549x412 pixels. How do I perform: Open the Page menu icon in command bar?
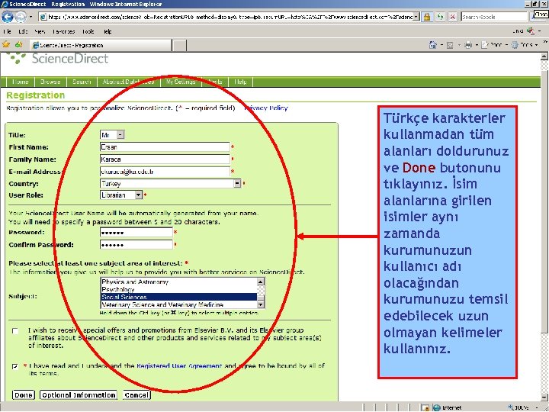coord(485,45)
